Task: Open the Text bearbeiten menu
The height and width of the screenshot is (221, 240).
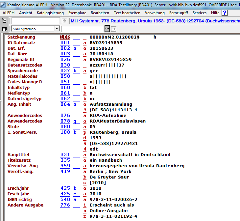Action: [127, 13]
